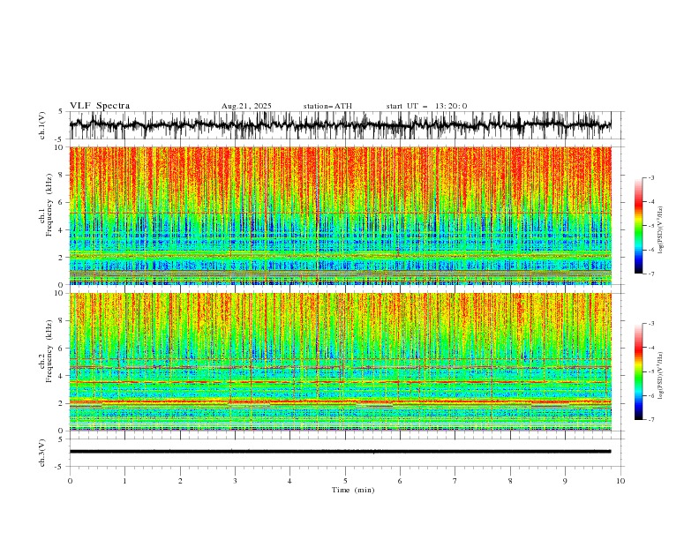Click the ch.1 spectrogram panel
Screen dimensions: 699x540
[340, 215]
